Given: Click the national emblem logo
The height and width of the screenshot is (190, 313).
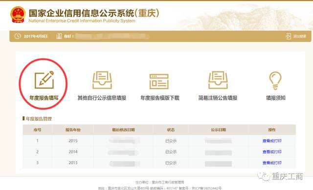Looking at the screenshot, I should tap(18, 15).
